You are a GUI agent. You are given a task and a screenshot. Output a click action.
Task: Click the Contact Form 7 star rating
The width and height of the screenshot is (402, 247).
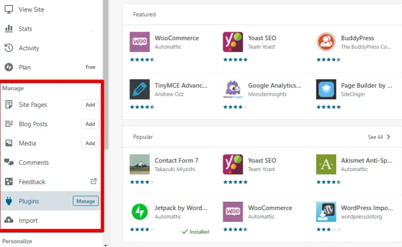[142, 182]
